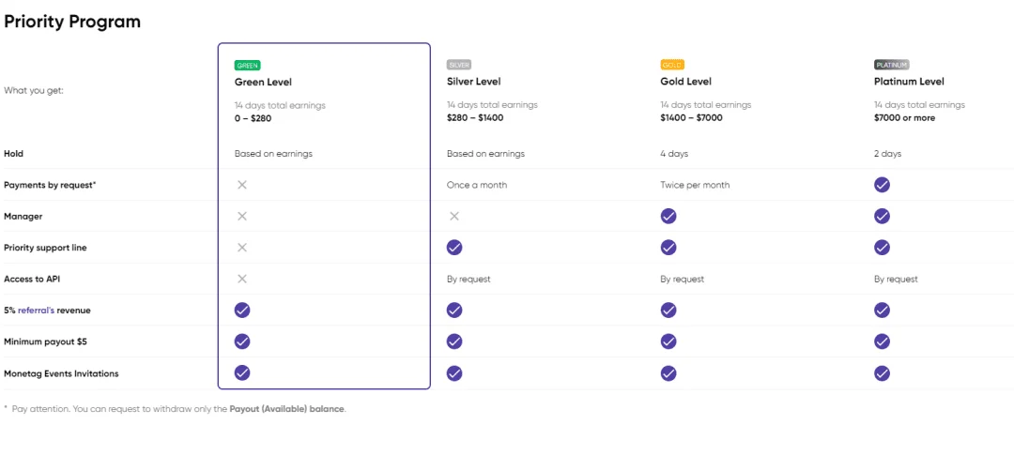
Task: Click the Monetag Events Invitations row label
Action: click(x=61, y=373)
